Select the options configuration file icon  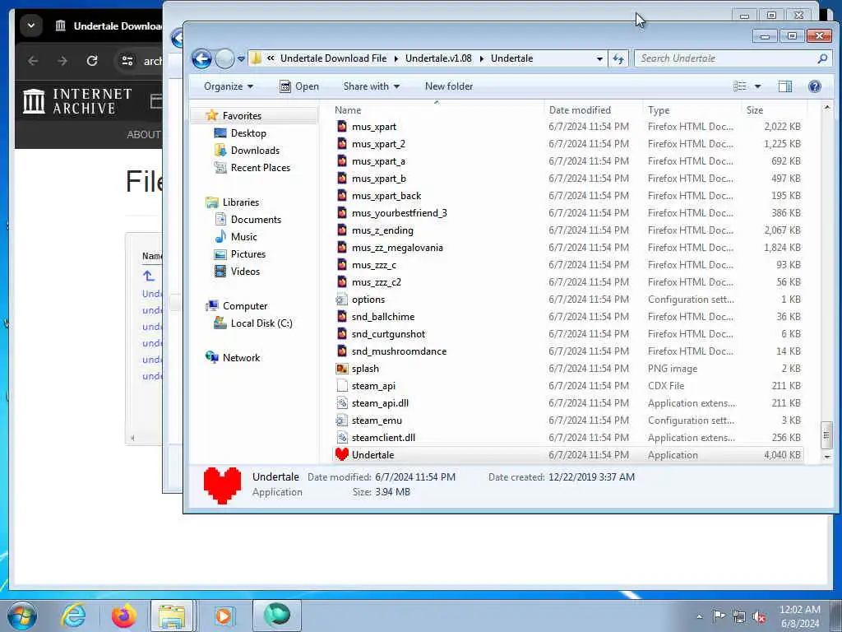click(341, 300)
